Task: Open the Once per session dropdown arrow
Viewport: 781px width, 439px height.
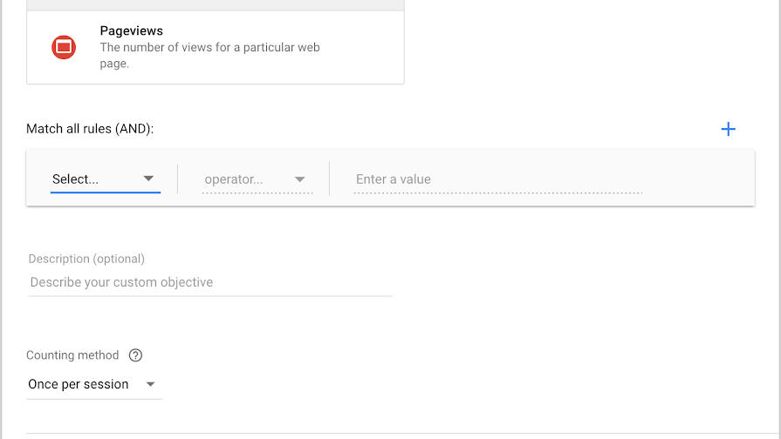Action: [151, 384]
